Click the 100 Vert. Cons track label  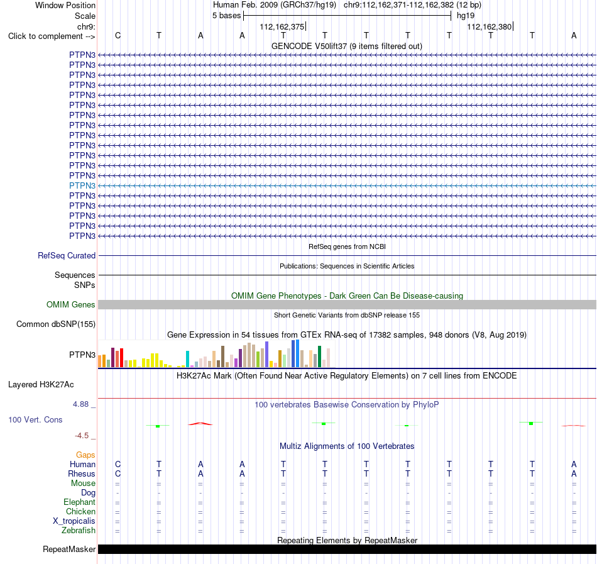[x=35, y=419]
